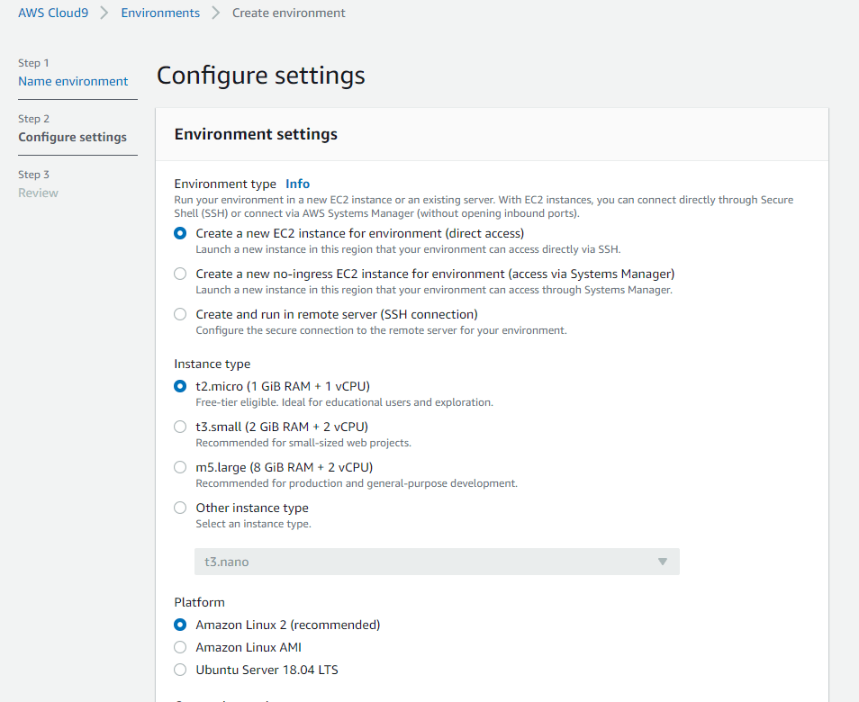Screen dimensions: 859x702
Task: Open Environment type Info link
Action: pyautogui.click(x=297, y=184)
